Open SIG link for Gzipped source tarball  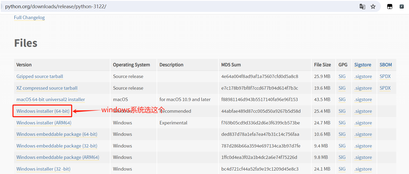(342, 76)
